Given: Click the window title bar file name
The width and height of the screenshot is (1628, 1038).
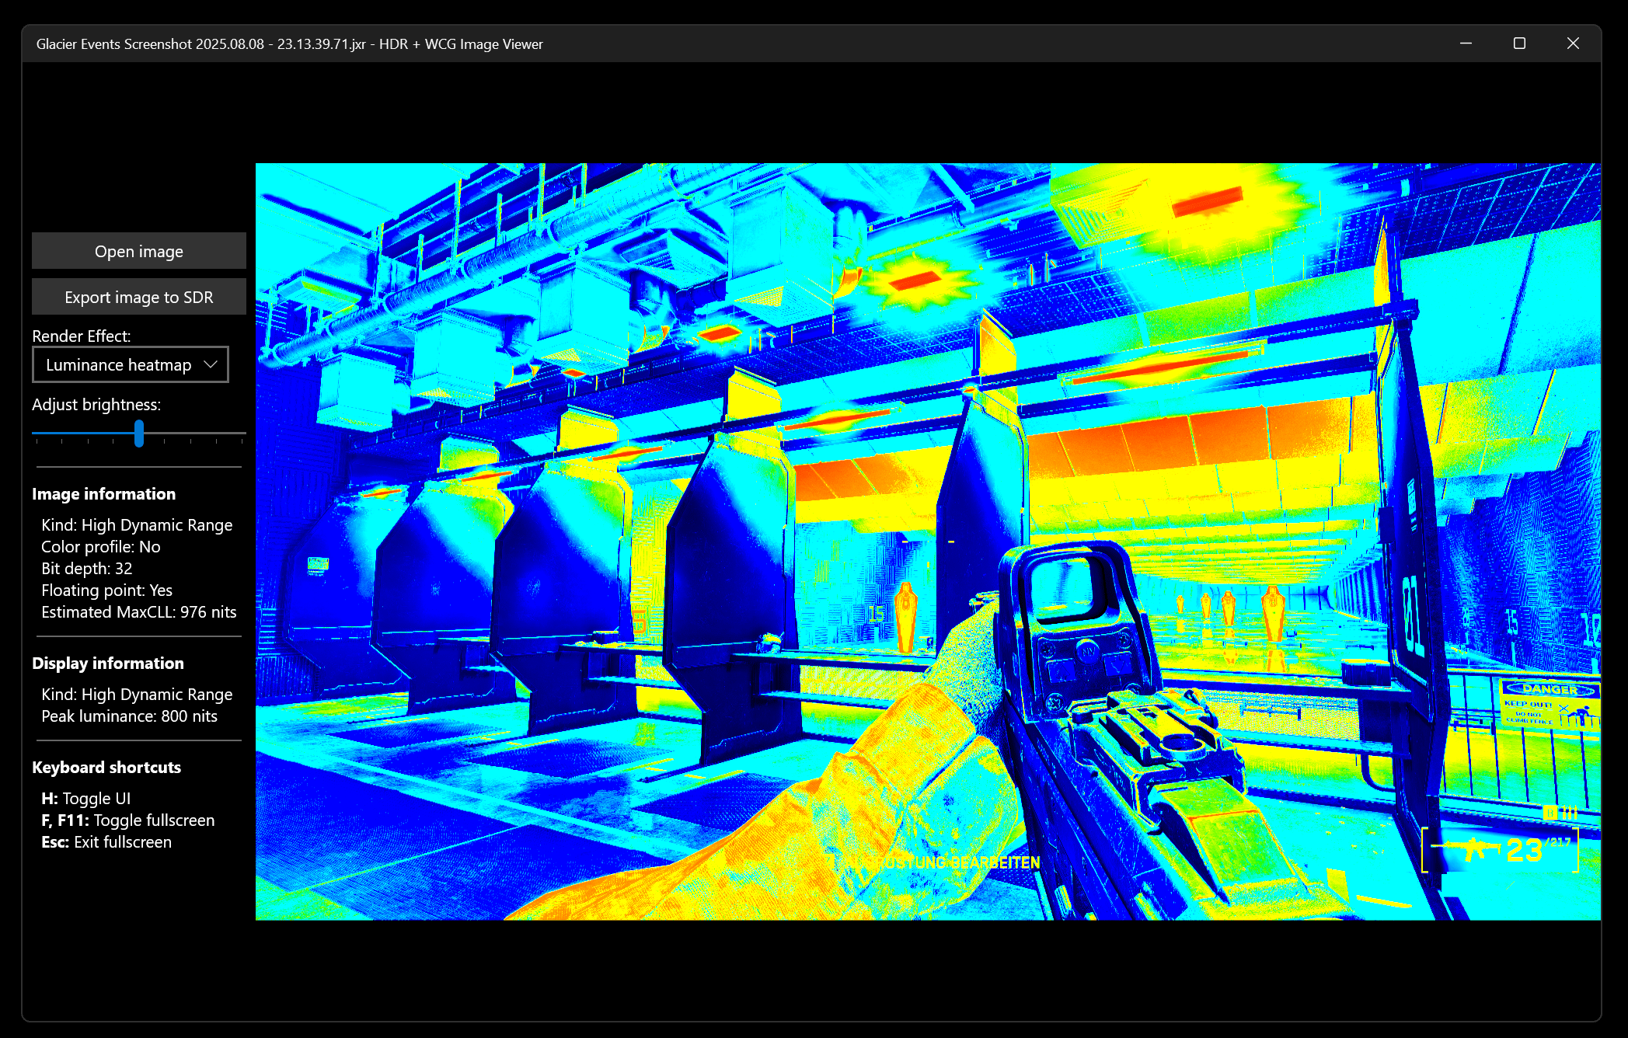Looking at the screenshot, I should pos(200,44).
